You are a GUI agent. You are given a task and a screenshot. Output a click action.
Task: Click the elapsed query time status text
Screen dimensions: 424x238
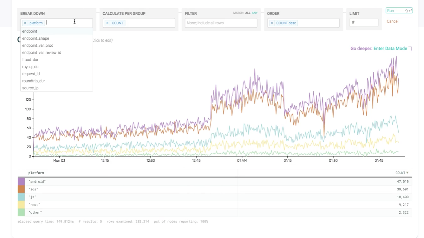coord(46,221)
